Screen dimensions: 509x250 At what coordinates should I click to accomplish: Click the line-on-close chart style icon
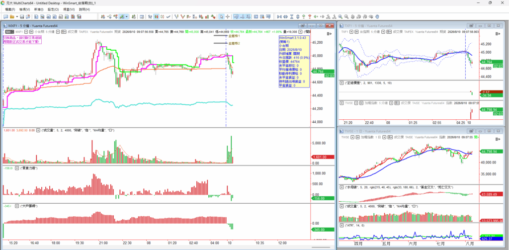(x=168, y=16)
